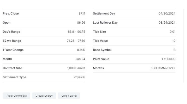Select the Point Value 1 = $1000
187x104 pixels.
pyautogui.click(x=167, y=59)
